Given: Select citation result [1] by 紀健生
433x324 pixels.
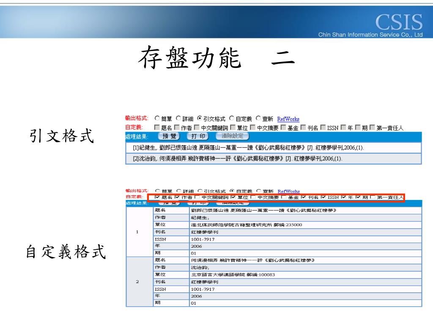Looking at the screenshot, I should click(x=274, y=148).
